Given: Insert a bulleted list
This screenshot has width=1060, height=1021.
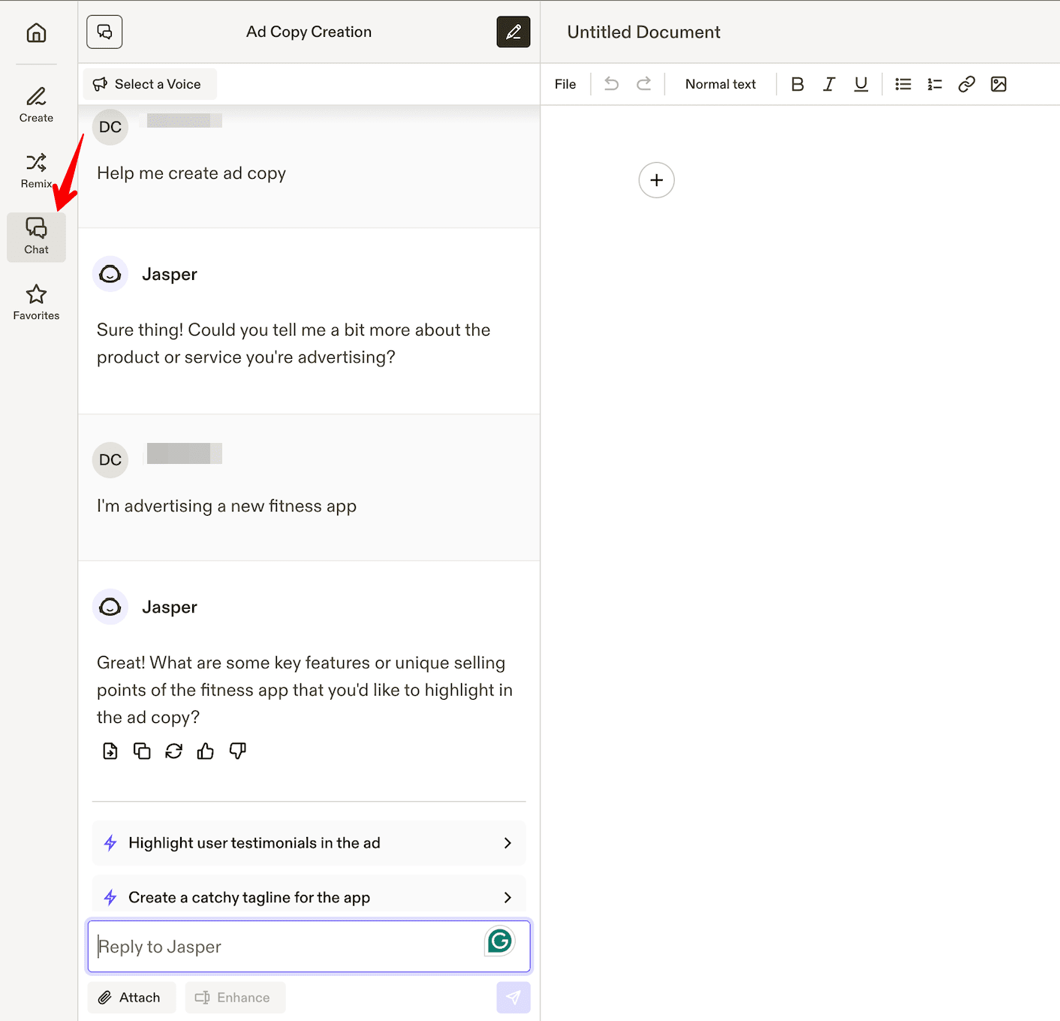Looking at the screenshot, I should click(x=903, y=84).
